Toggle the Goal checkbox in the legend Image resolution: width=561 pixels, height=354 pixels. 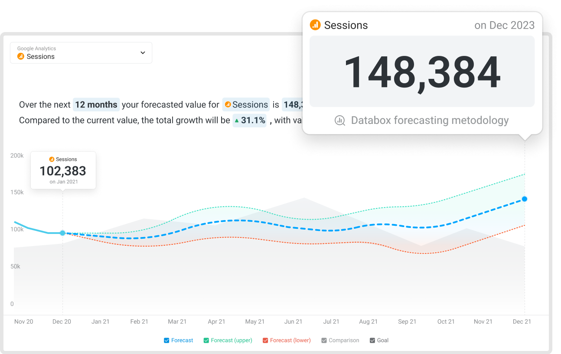pos(372,340)
